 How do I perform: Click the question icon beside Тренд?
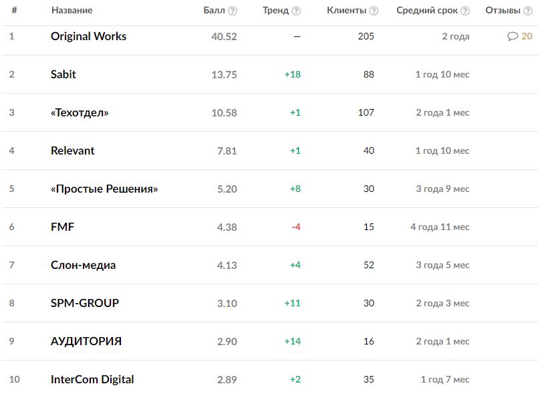click(296, 11)
